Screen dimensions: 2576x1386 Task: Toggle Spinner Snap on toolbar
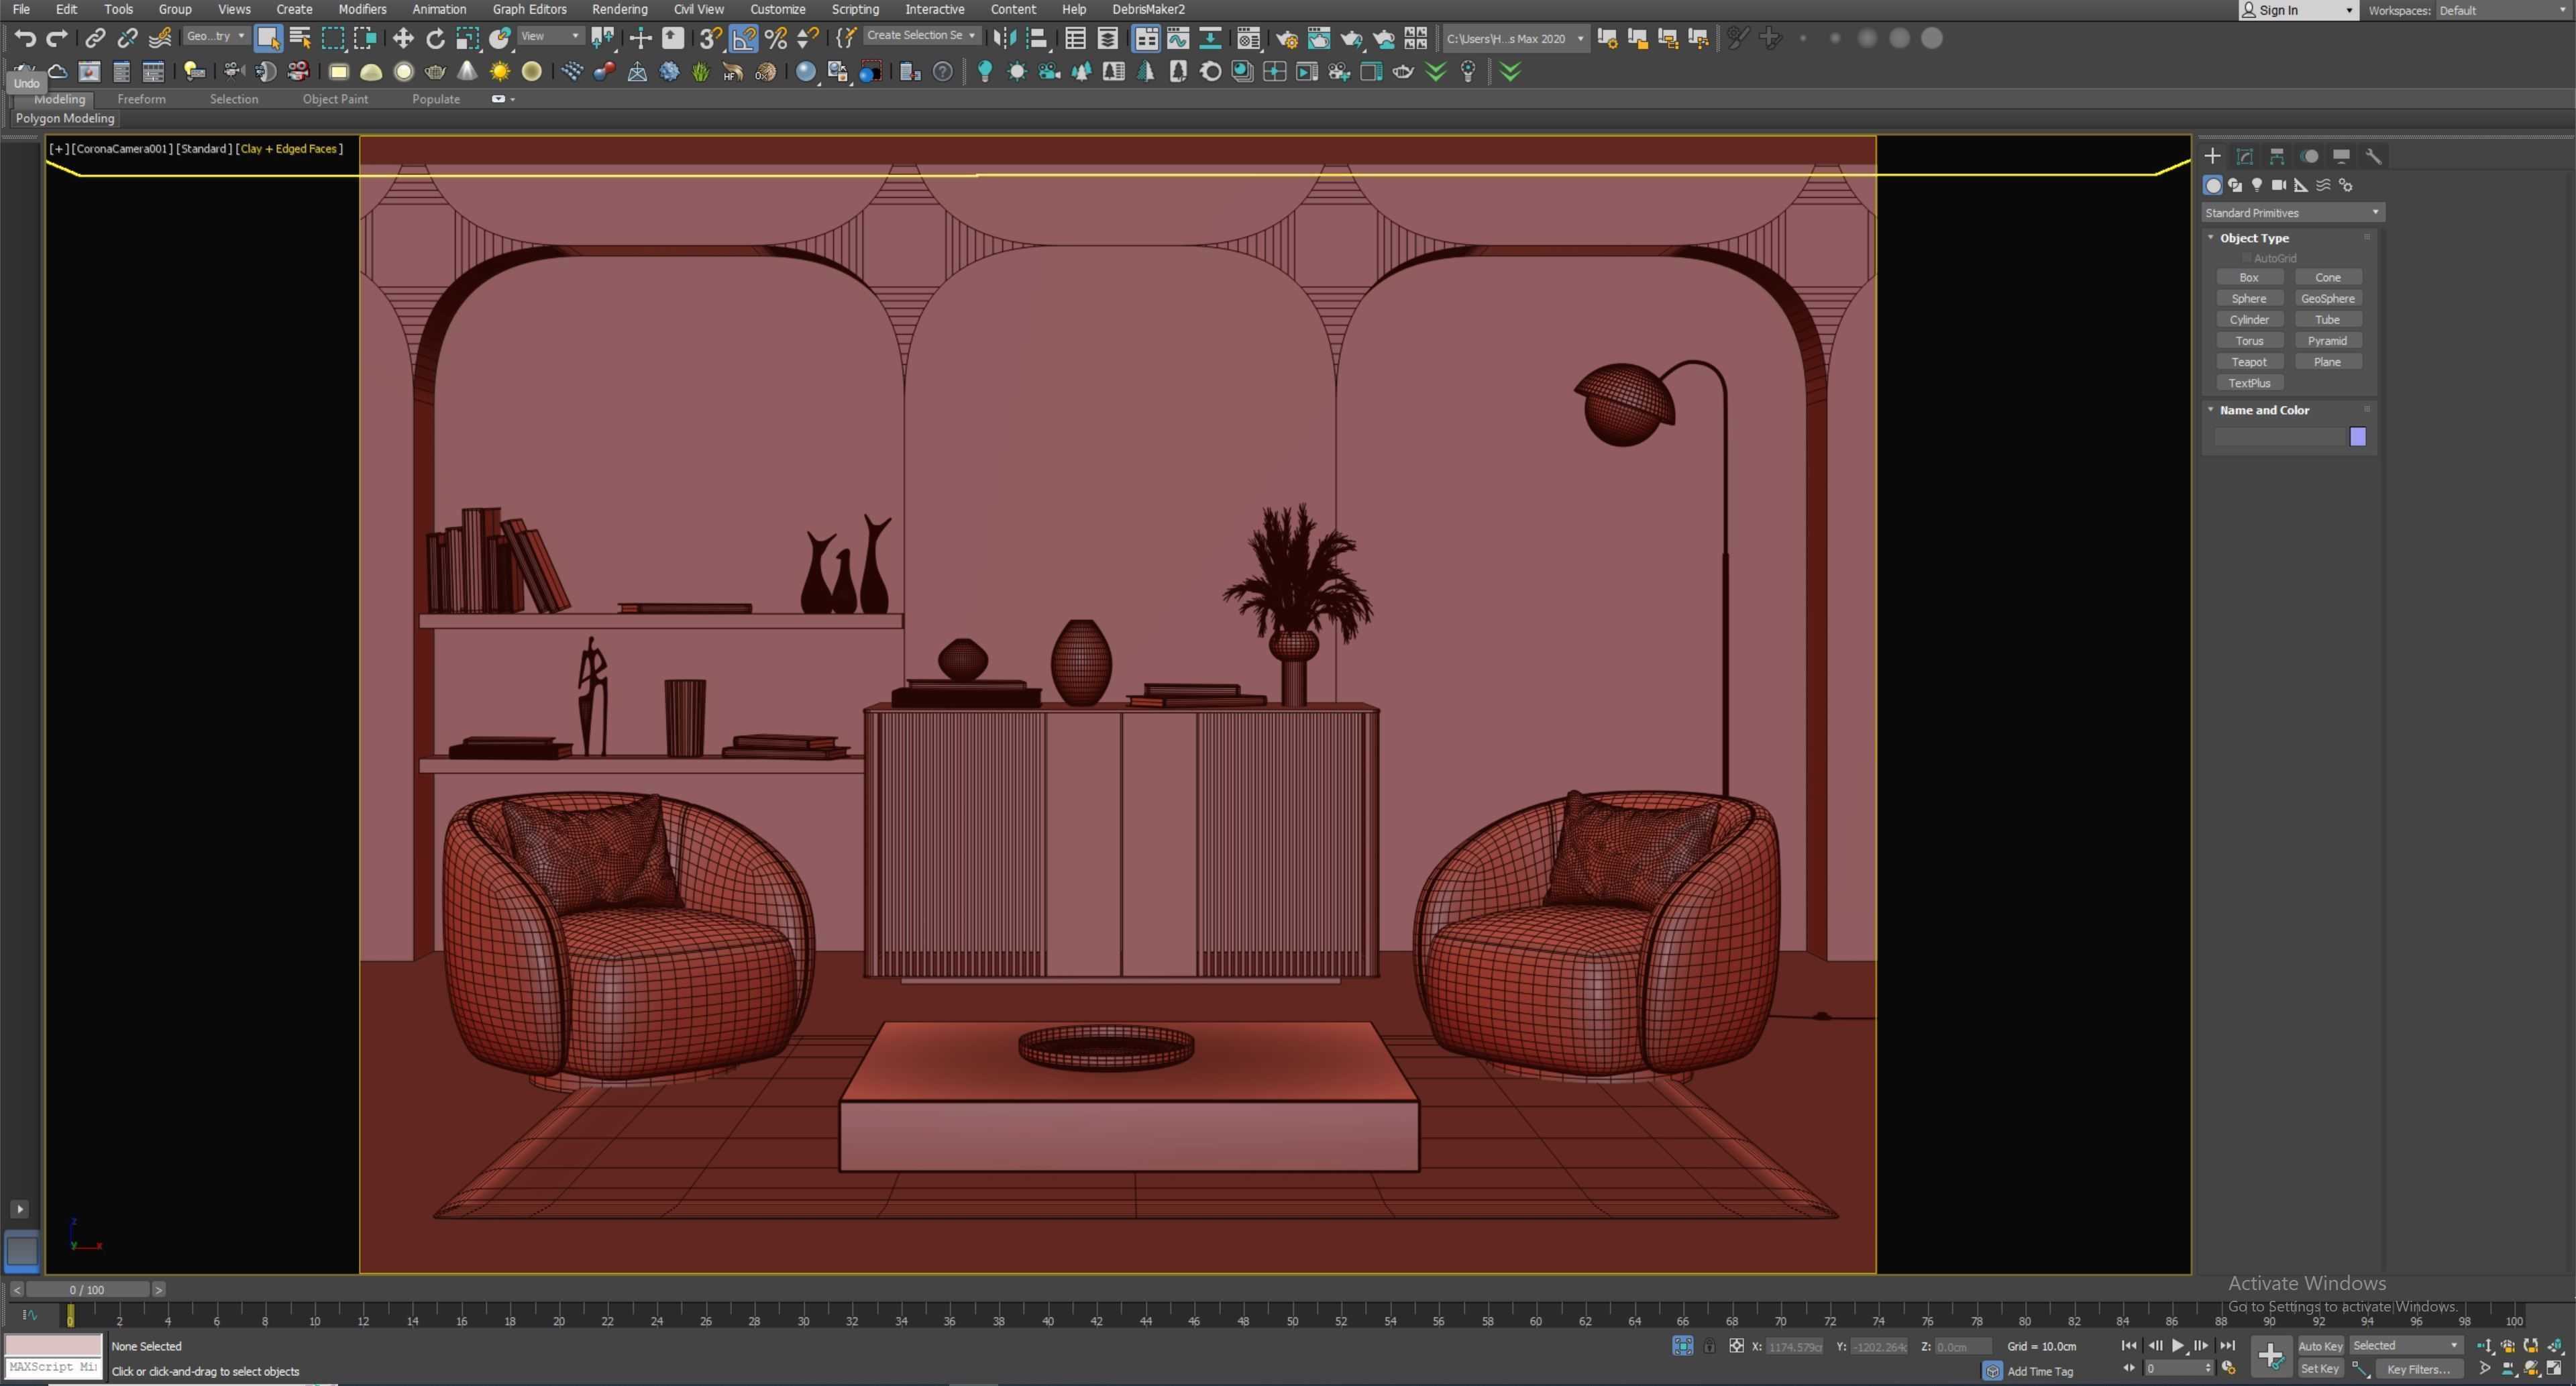(808, 38)
